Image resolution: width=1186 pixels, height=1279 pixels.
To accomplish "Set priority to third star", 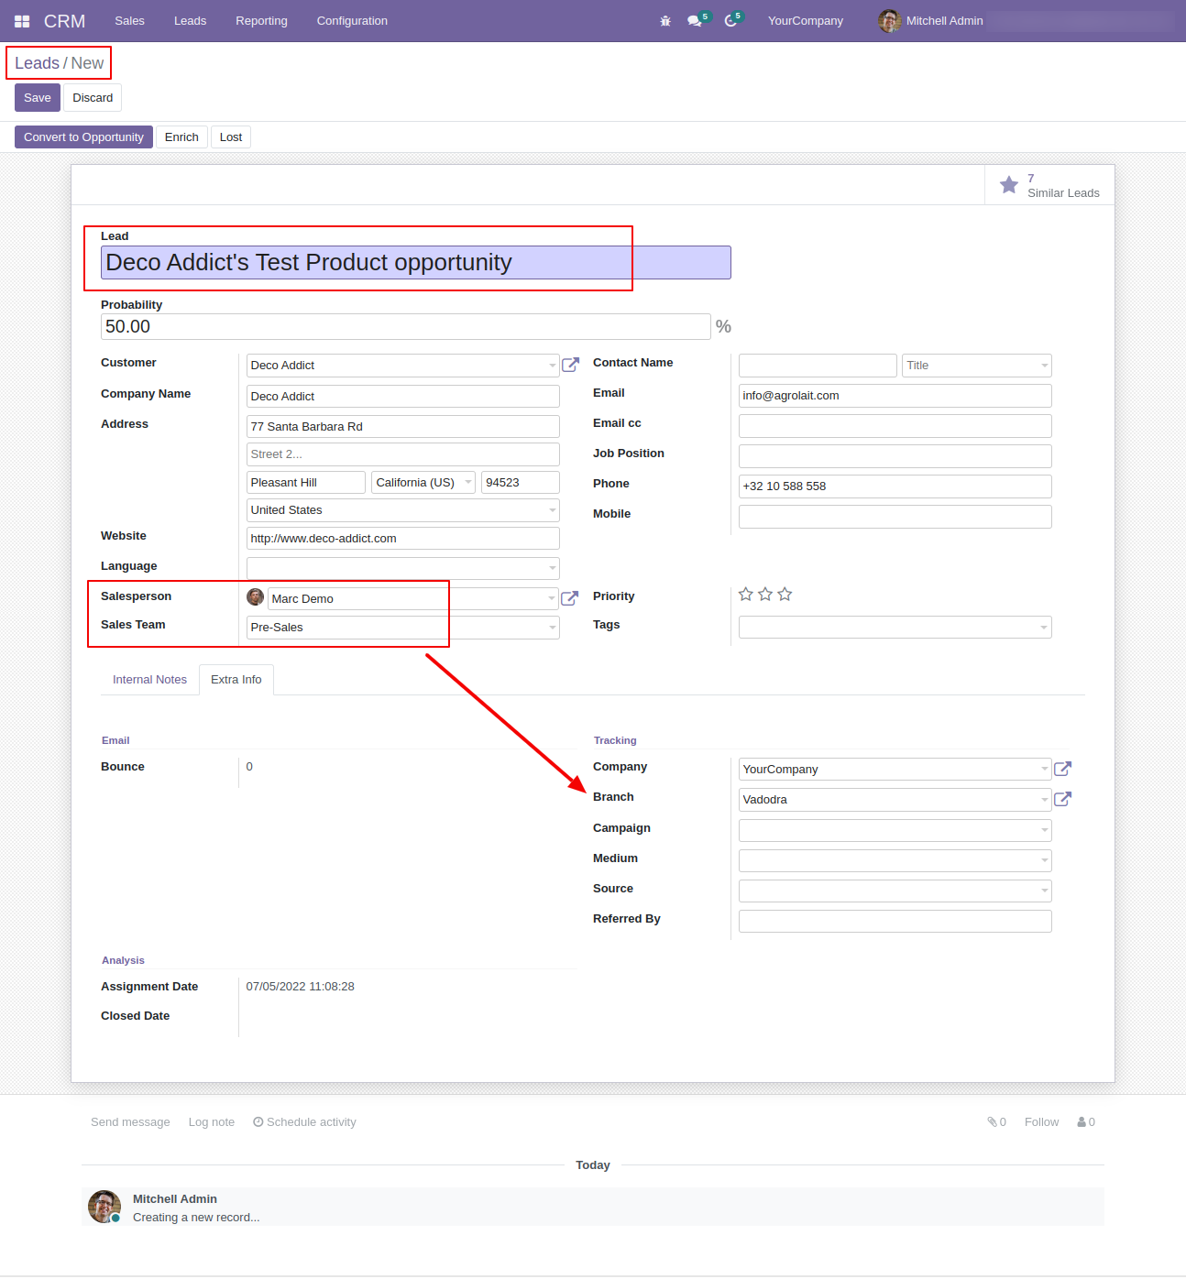I will click(785, 595).
